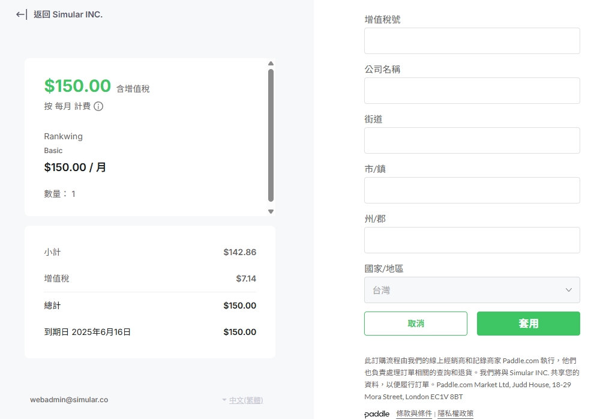The width and height of the screenshot is (612, 419).
Task: Click the 街道 input field
Action: (x=472, y=140)
